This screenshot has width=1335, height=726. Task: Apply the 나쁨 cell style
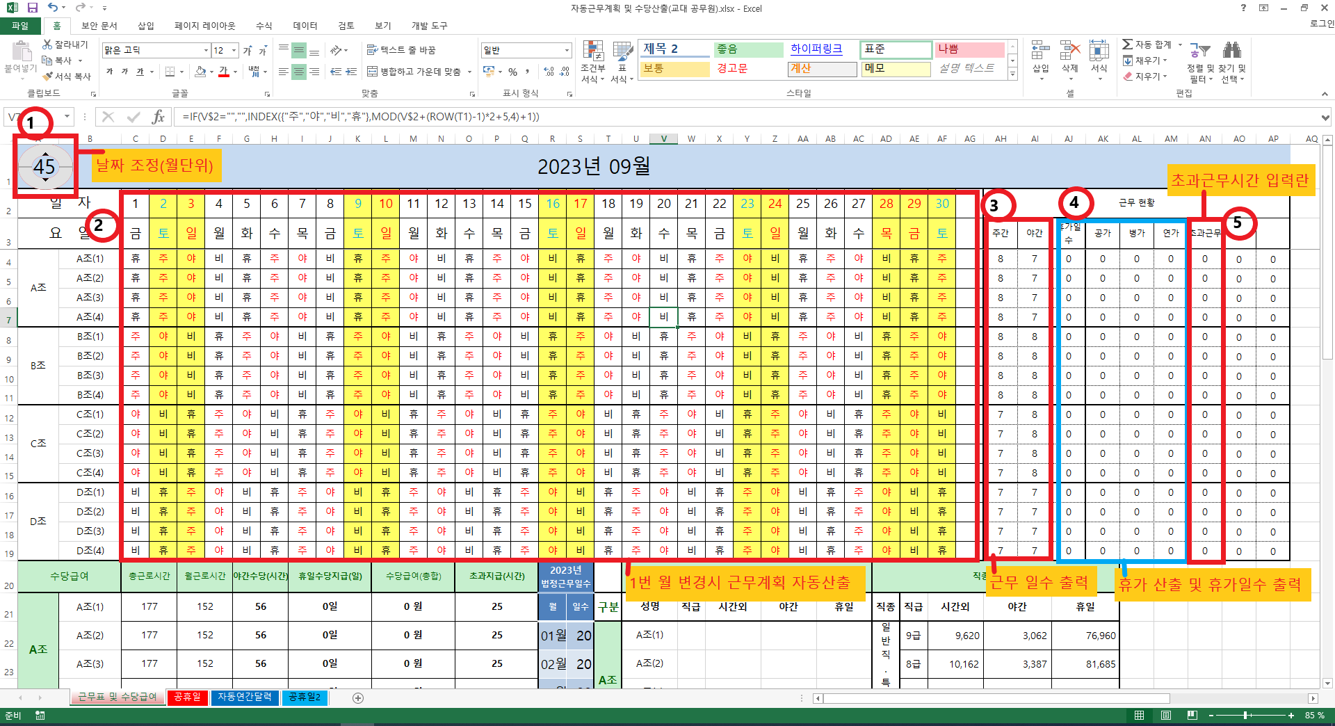click(x=969, y=49)
